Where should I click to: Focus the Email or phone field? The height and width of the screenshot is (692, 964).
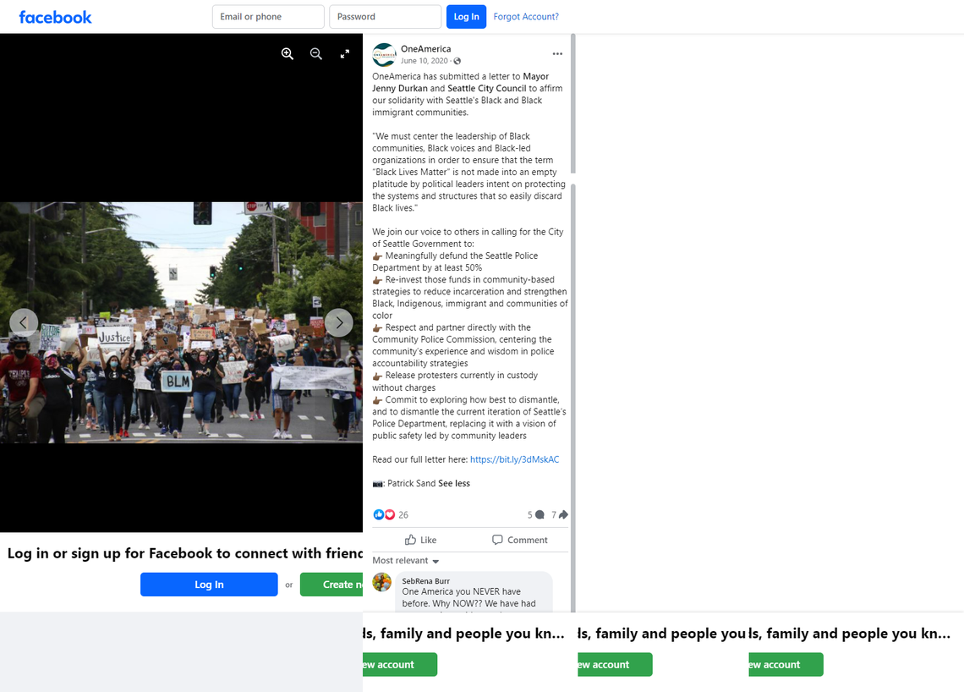tap(268, 17)
